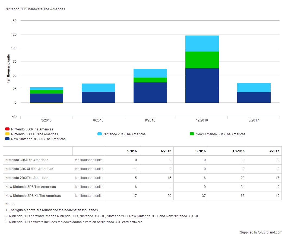
Task: Click the light blue bar segment for 12/2016
Action: pyautogui.click(x=202, y=44)
